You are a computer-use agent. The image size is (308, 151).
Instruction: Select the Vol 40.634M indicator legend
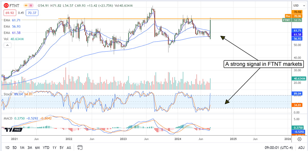13,39
